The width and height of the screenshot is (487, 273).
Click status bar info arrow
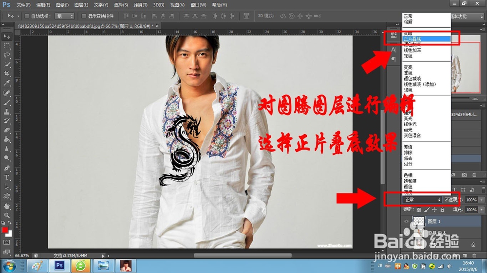[103, 256]
